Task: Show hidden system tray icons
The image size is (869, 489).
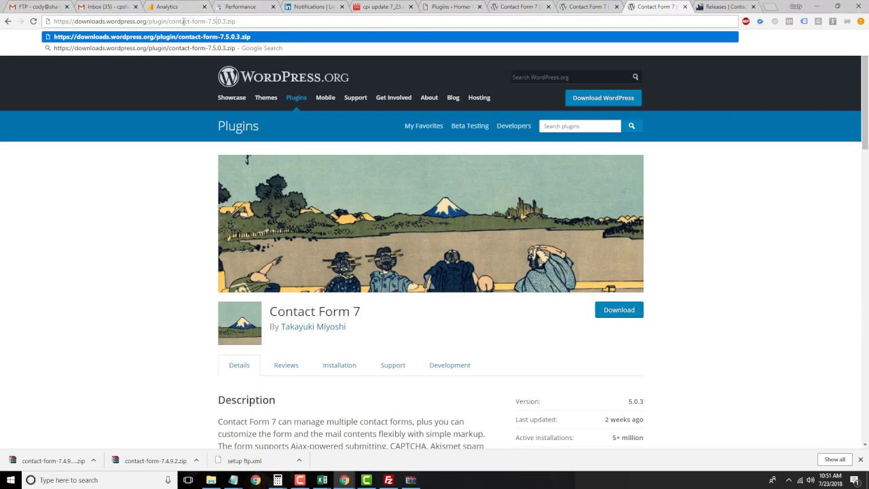Action: click(788, 480)
